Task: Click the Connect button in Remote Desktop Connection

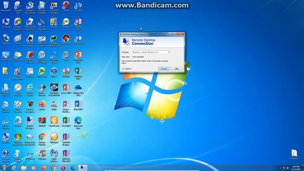Action: (x=164, y=68)
